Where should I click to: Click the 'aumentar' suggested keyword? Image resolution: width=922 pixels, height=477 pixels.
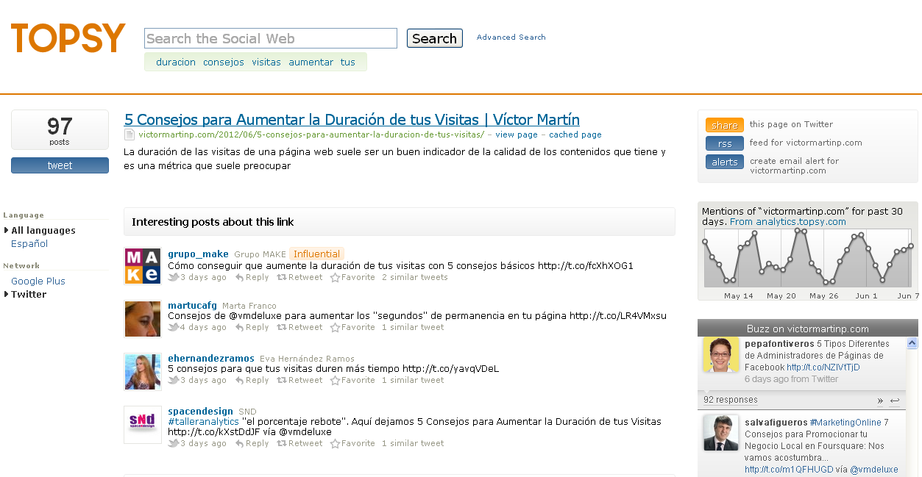click(311, 62)
